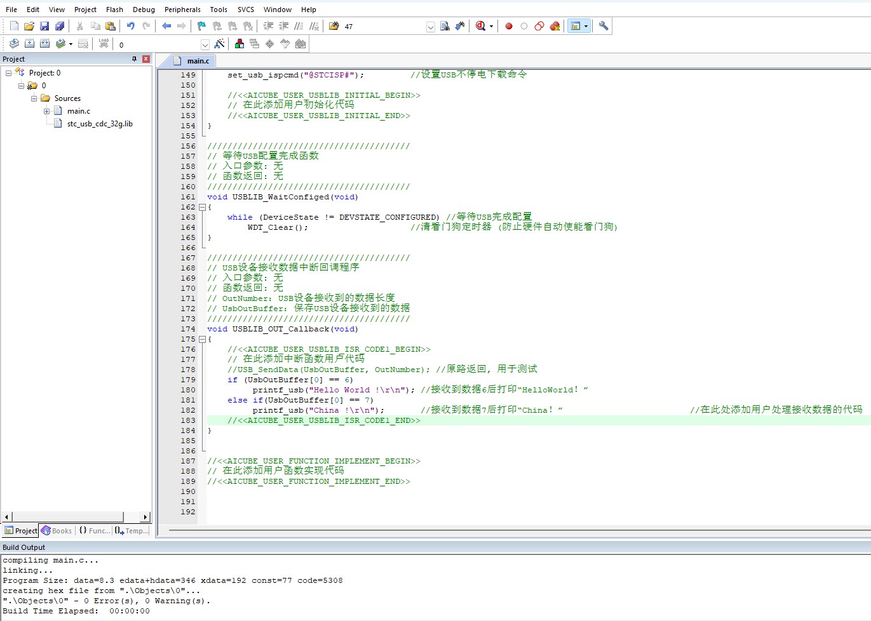Open Manage Project Items

(x=240, y=44)
